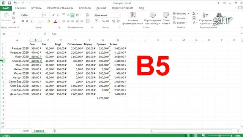Save the workbook from Quick Access
Viewport: 243px width, 137px height.
click(9, 3)
